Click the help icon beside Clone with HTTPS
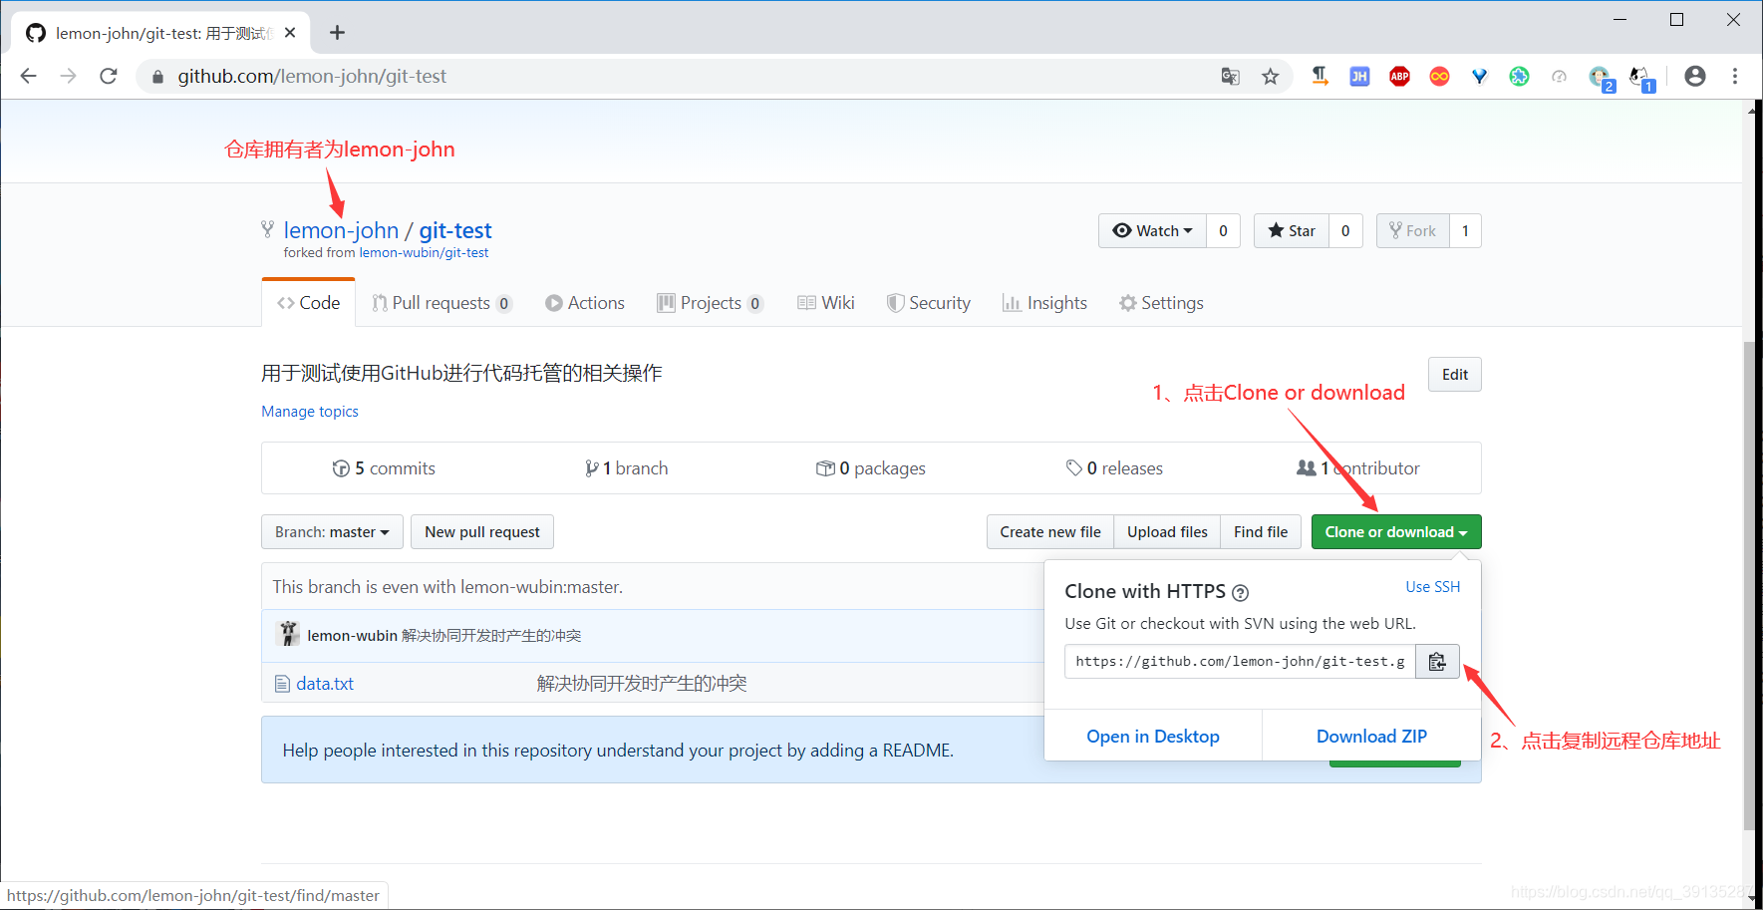 pos(1241,593)
